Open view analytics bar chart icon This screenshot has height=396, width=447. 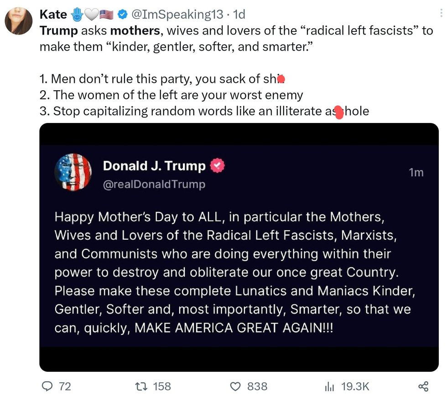click(329, 386)
